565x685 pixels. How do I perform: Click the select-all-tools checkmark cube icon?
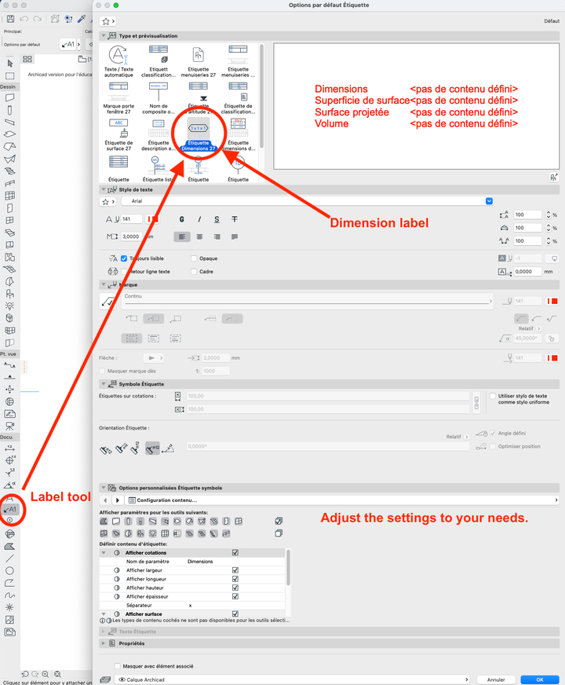click(279, 521)
